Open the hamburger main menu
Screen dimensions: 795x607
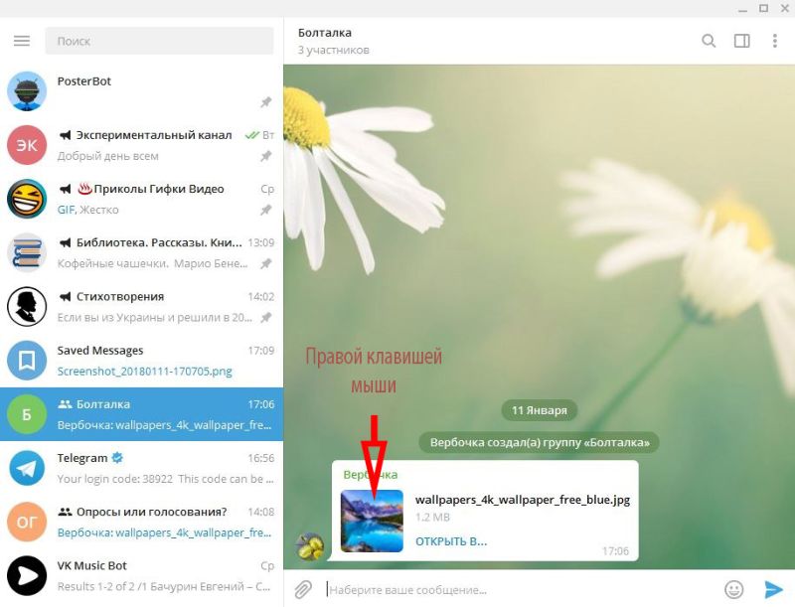tap(22, 41)
